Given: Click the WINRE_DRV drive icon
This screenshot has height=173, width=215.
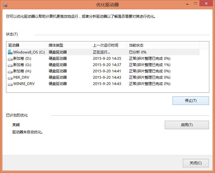Looking at the screenshot, I should 10,84.
